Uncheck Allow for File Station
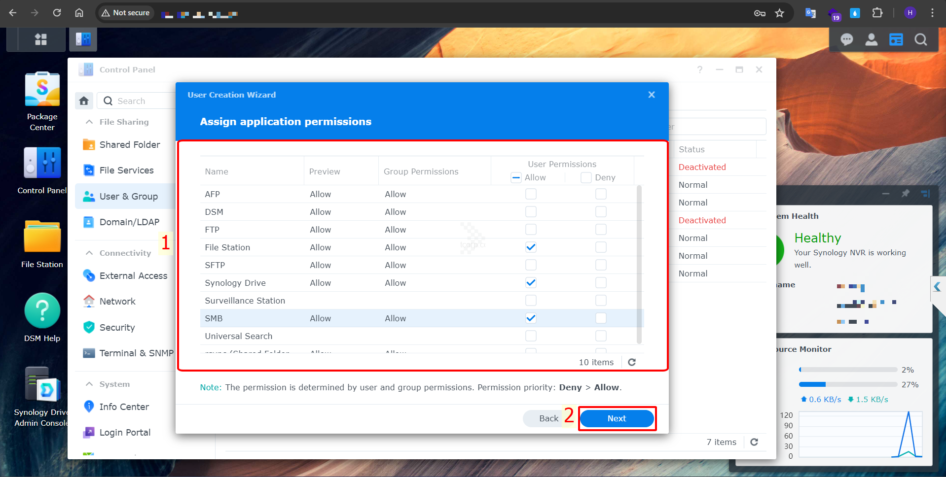This screenshot has height=477, width=946. tap(531, 247)
